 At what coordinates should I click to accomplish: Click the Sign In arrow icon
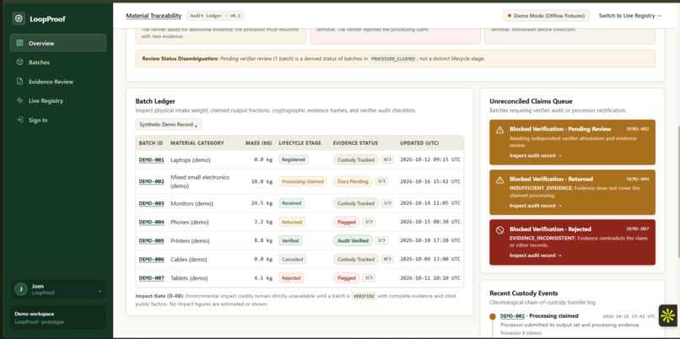coord(19,120)
